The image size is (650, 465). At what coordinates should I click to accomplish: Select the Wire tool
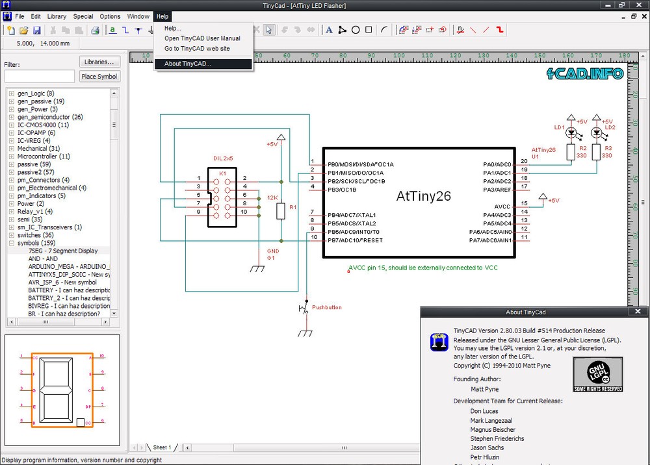click(x=126, y=29)
